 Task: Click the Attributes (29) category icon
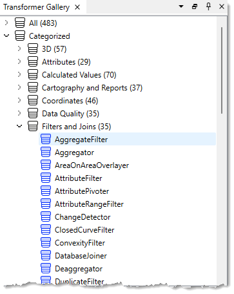(x=33, y=61)
